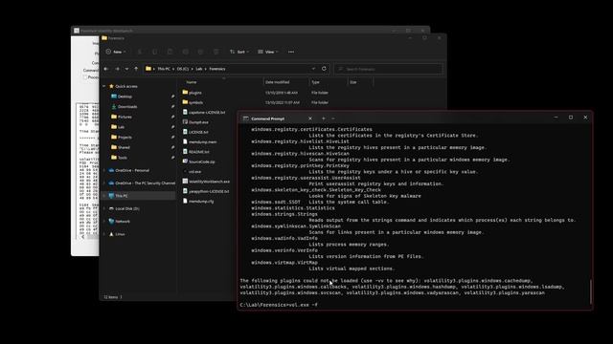Click the Command Prompt tab label
Viewport: 613px width, 344px height.
(267, 118)
